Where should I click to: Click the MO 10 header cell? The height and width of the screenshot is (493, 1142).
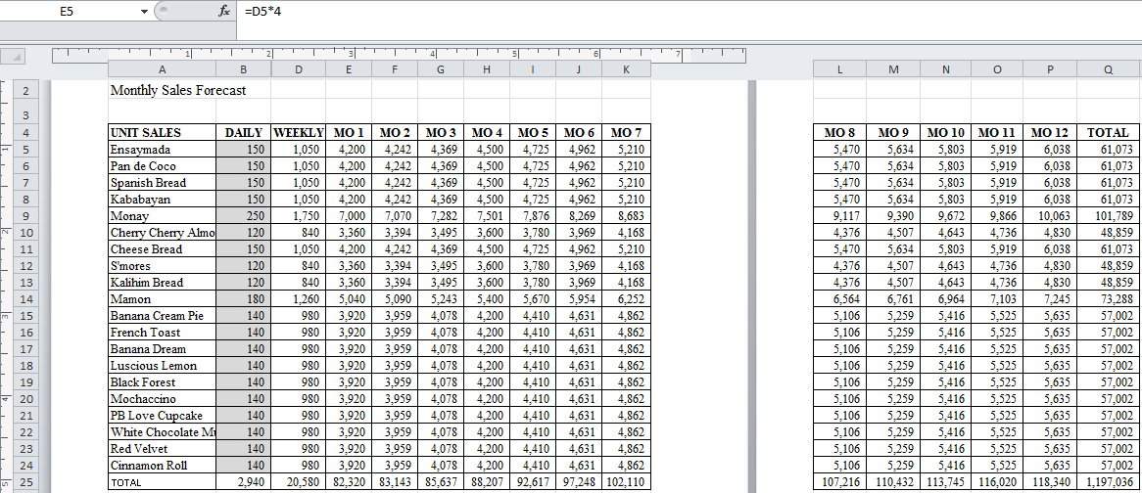click(x=945, y=133)
